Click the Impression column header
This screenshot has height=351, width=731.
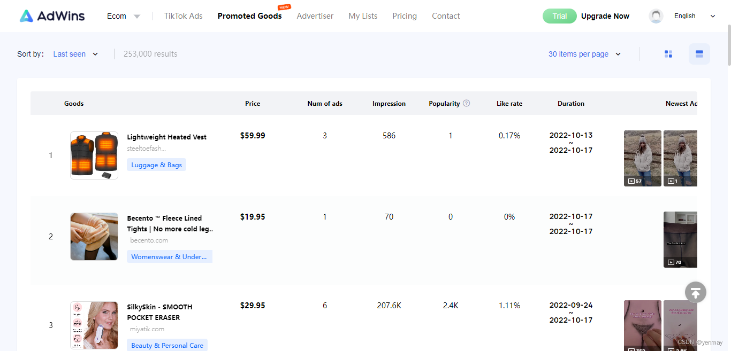389,104
